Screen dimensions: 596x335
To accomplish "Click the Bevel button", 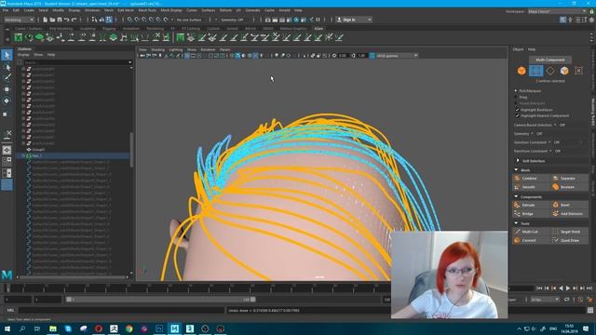I will pyautogui.click(x=570, y=205).
